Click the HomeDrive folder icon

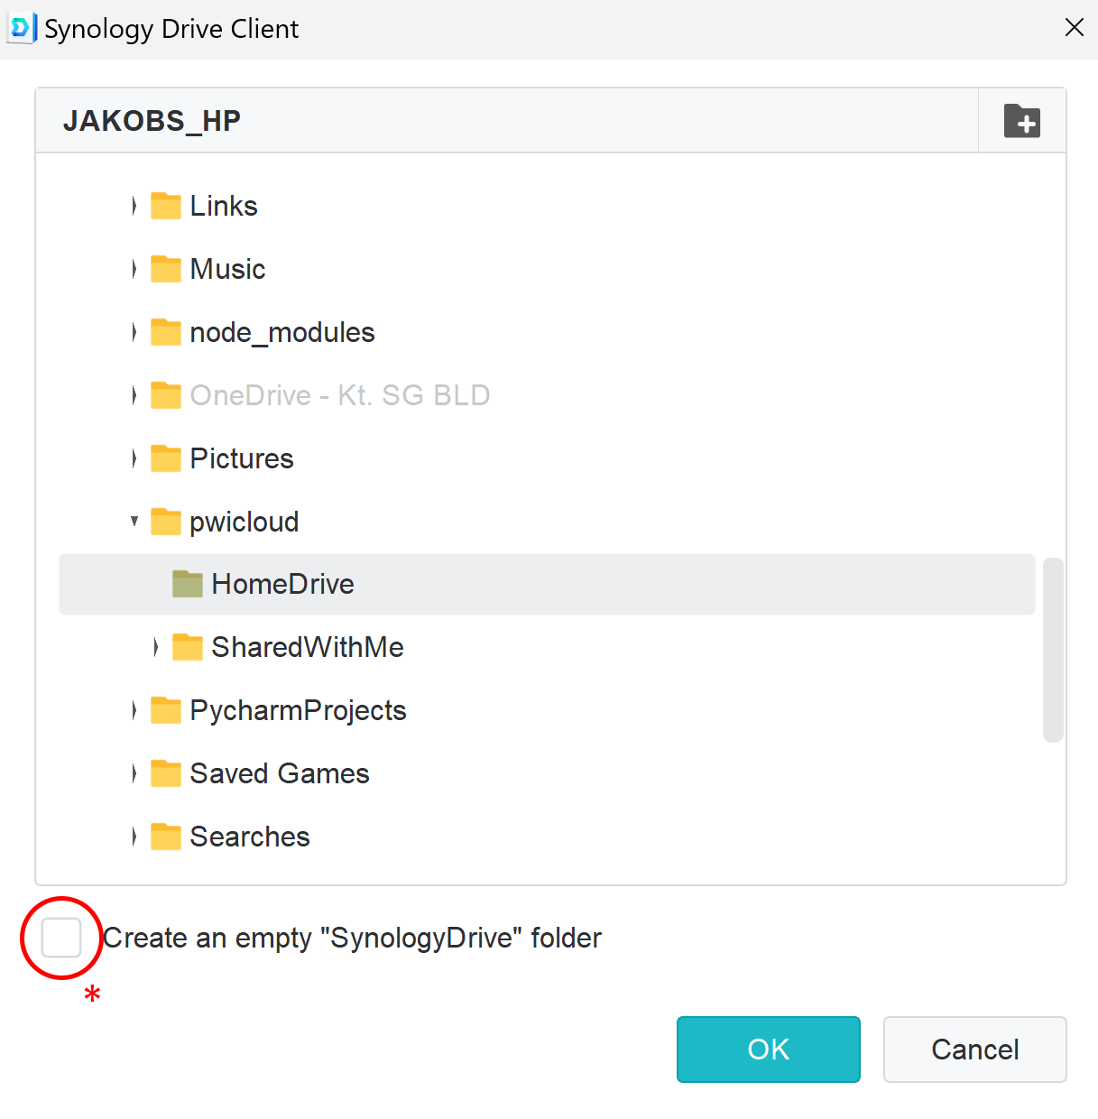coord(188,584)
